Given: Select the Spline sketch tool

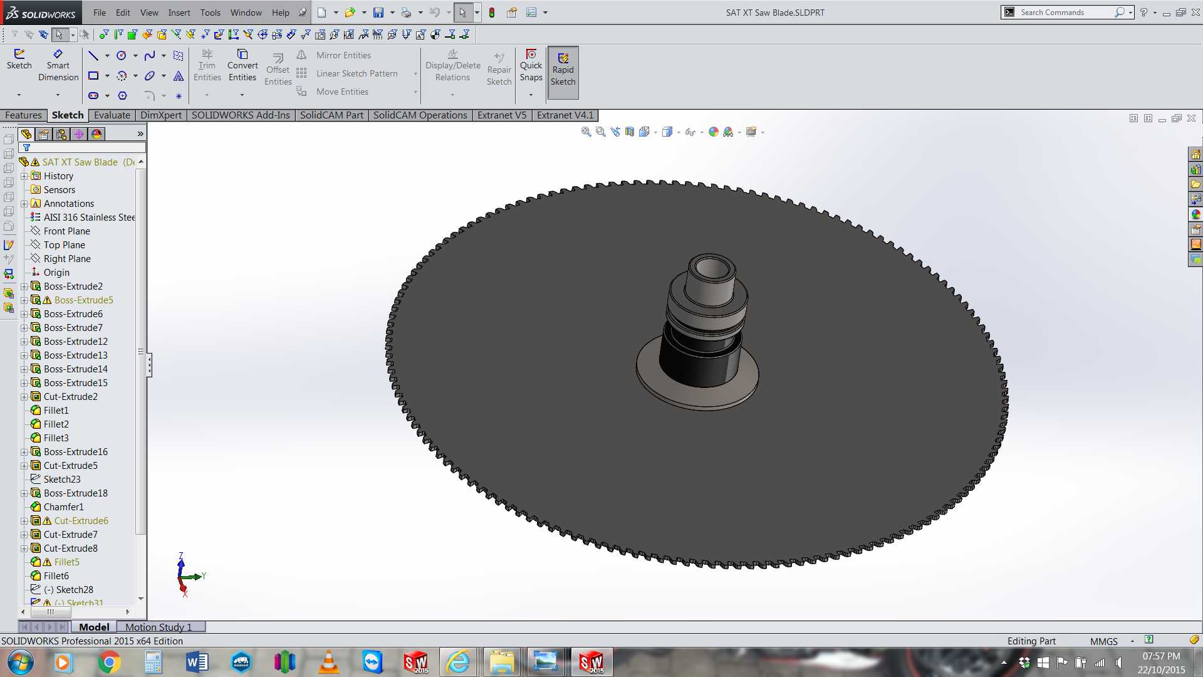Looking at the screenshot, I should (150, 56).
